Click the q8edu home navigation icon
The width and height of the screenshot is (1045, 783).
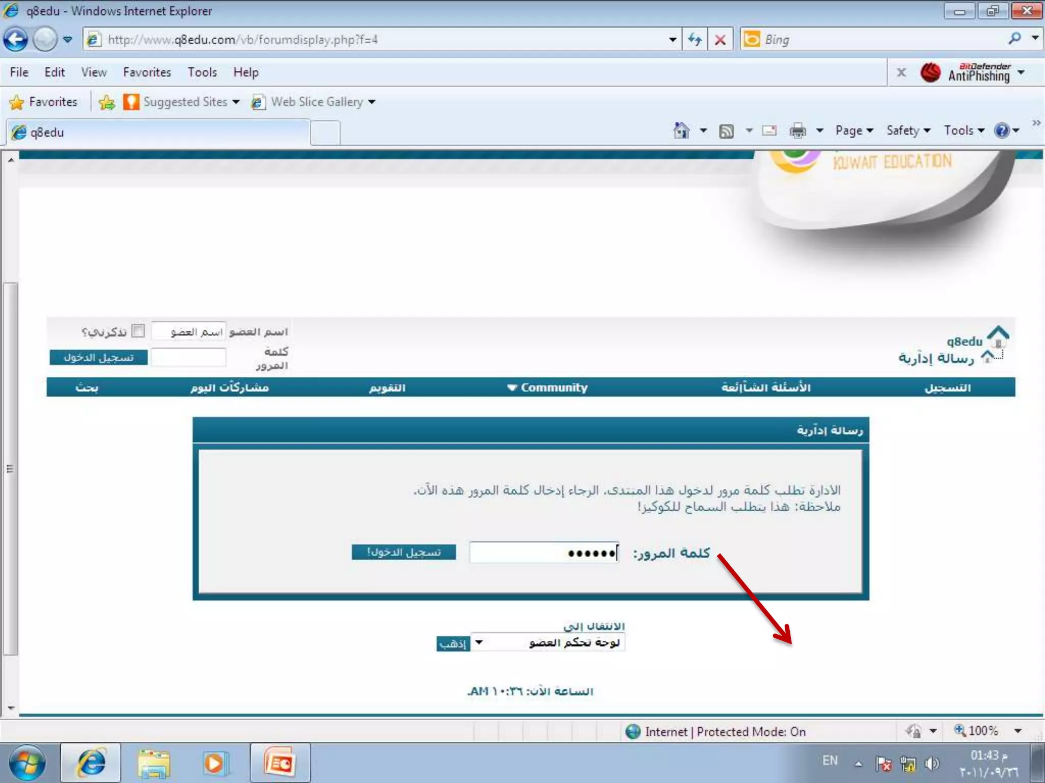998,336
